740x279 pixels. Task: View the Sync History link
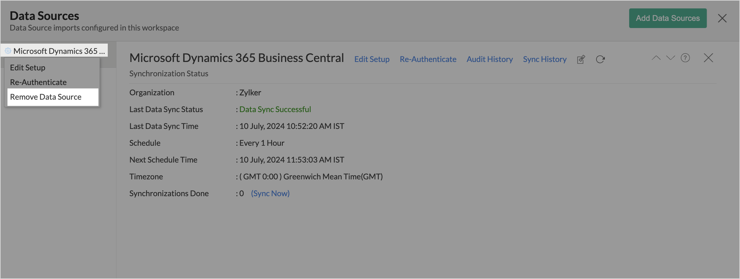[x=545, y=59]
